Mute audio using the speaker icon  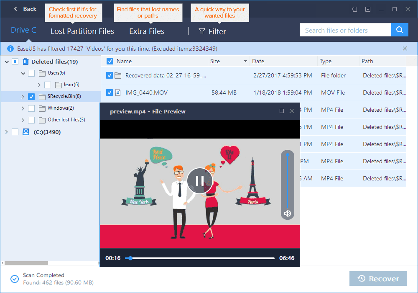pyautogui.click(x=288, y=213)
